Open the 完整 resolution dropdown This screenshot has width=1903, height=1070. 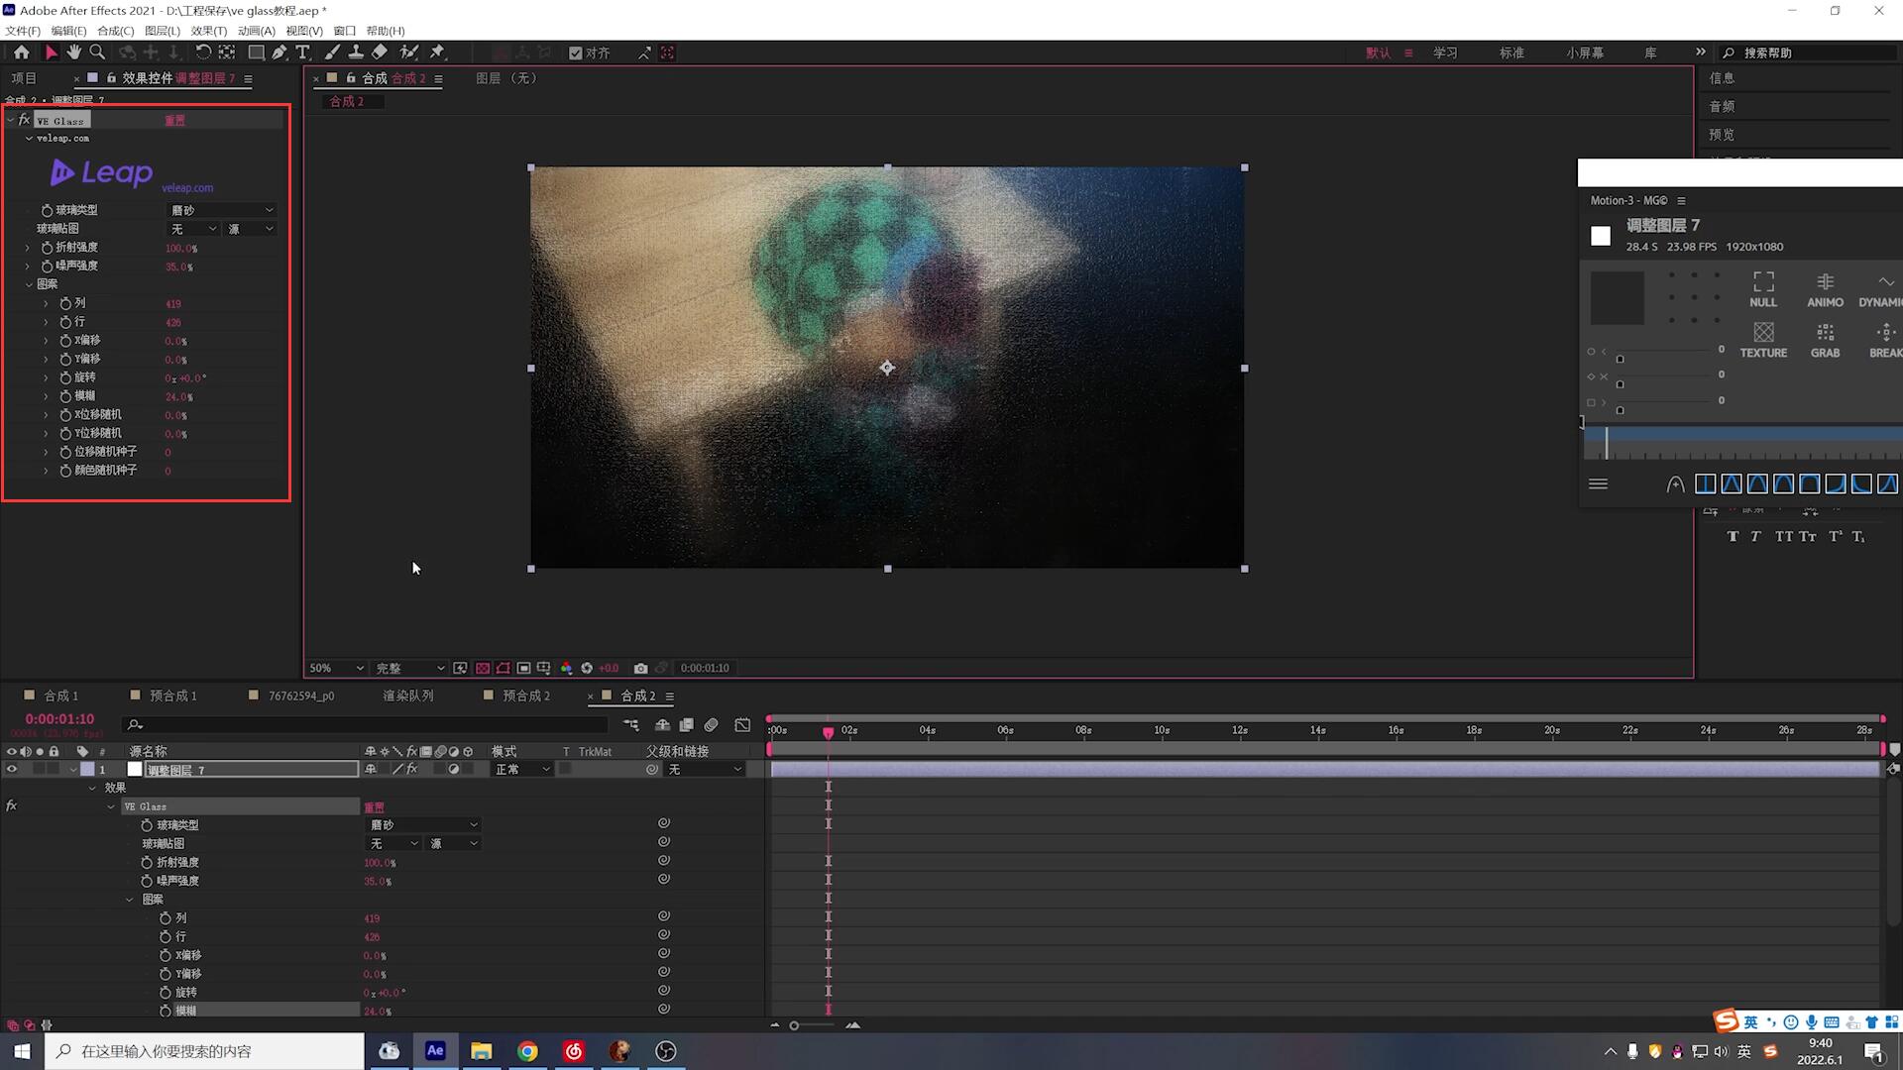click(410, 669)
